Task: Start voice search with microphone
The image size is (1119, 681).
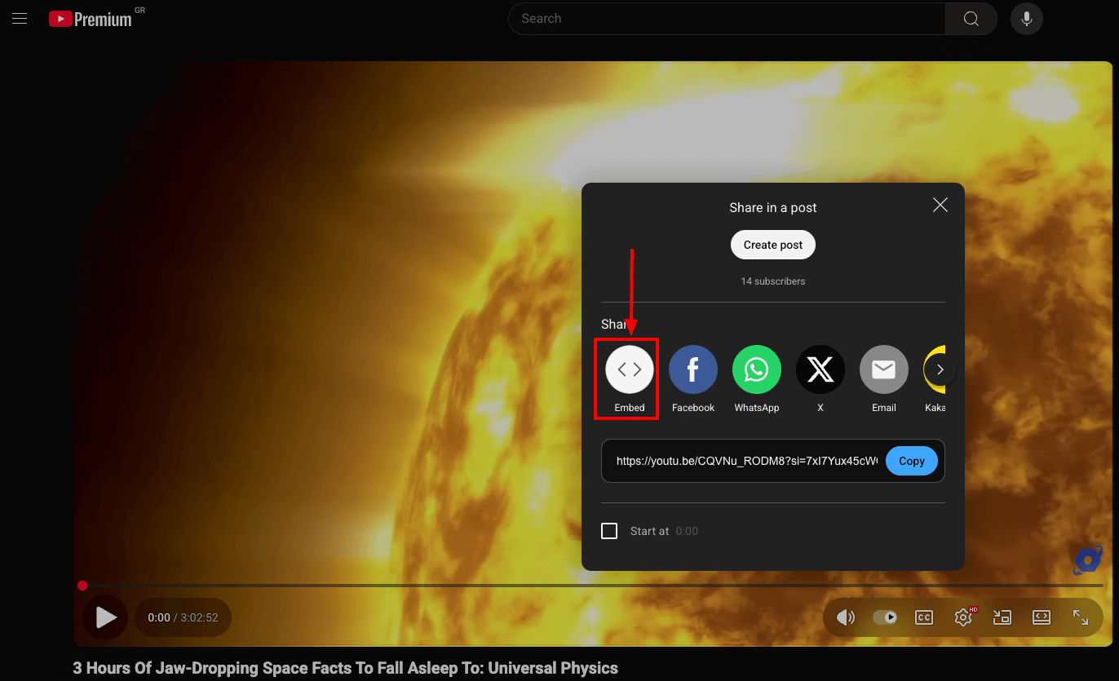Action: coord(1027,19)
